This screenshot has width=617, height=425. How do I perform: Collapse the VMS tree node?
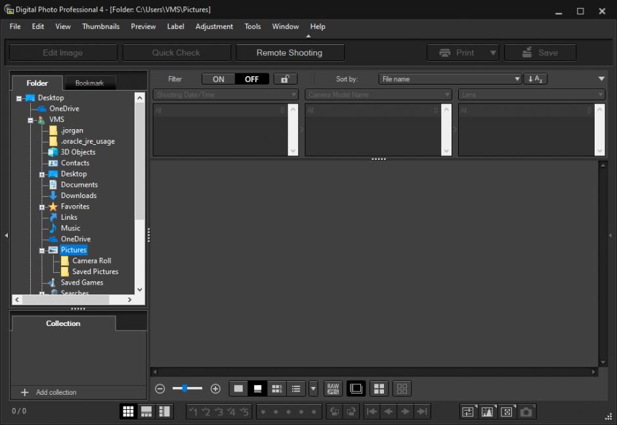click(30, 120)
